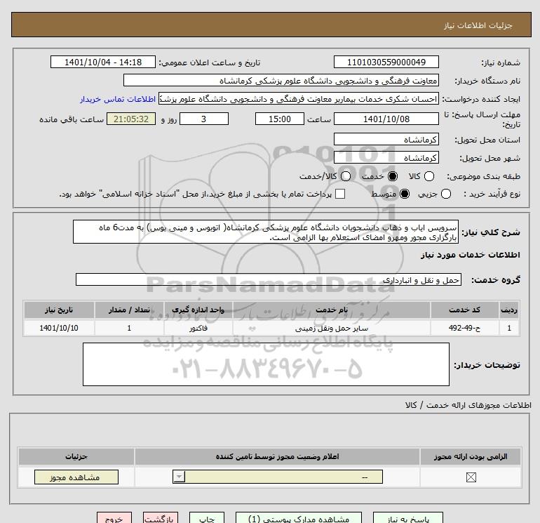
Task: Click the اطلاعات مجوزهای ارائه خدمت / کالا heading
Action: pos(468,405)
